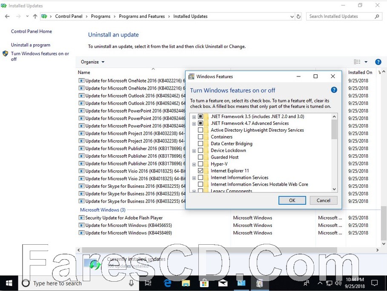Open Control Panel Home link
Screen dimensions: 387x291
coord(32,31)
